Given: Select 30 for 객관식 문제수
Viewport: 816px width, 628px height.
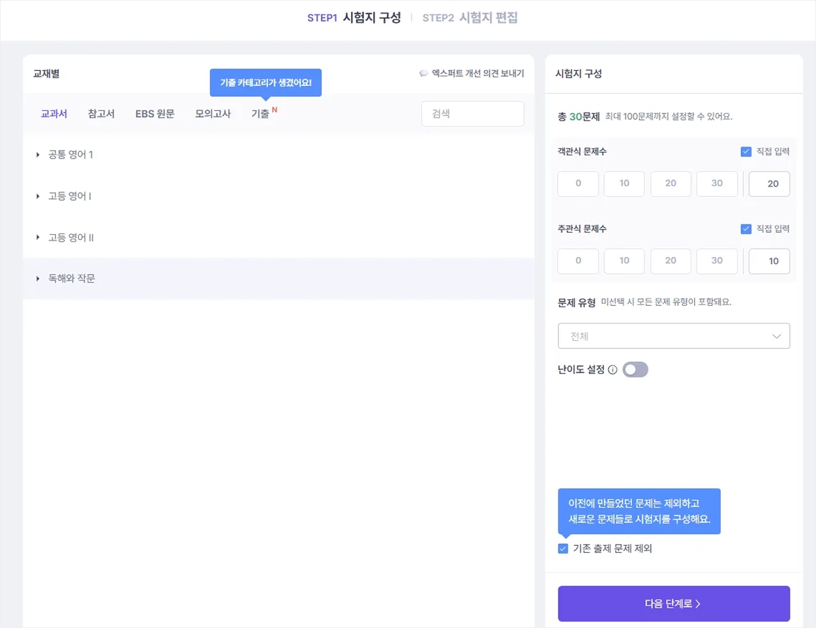Looking at the screenshot, I should coord(717,183).
